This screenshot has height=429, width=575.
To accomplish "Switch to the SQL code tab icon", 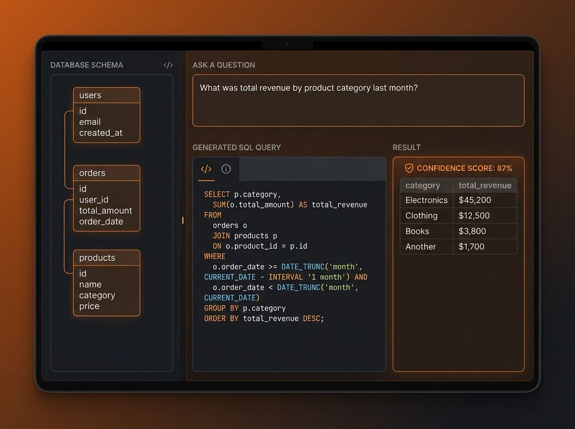I will (206, 169).
